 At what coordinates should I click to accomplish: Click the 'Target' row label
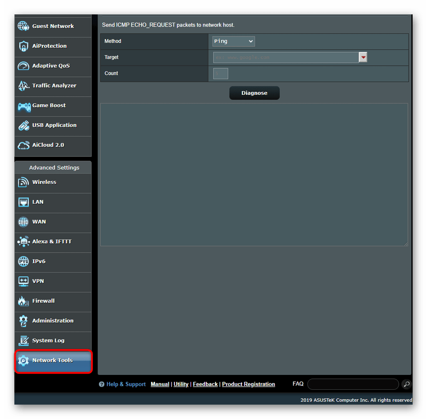111,57
